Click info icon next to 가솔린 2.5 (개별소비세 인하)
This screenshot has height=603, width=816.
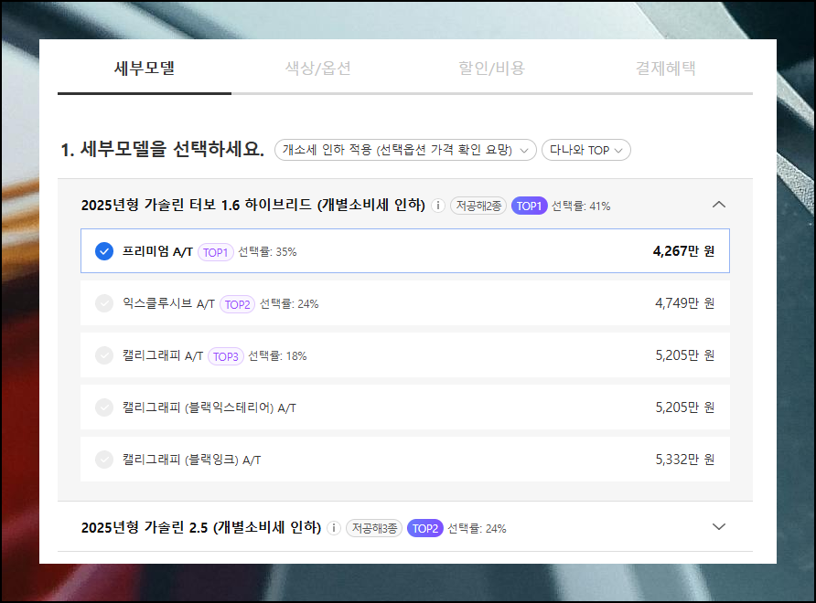point(334,528)
